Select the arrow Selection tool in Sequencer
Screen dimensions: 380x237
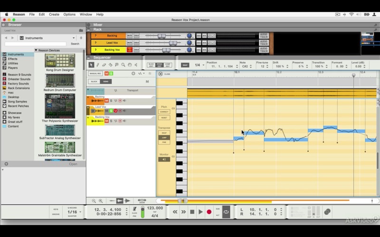(91, 65)
